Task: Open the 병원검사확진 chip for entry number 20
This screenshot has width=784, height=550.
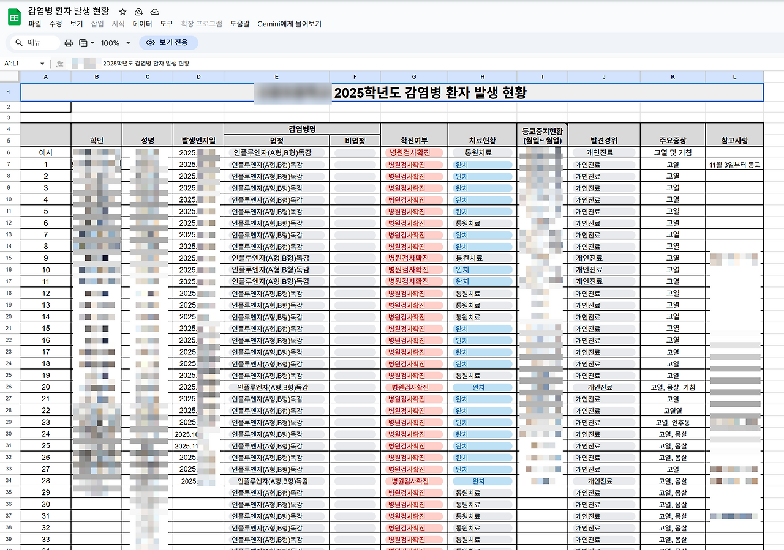Action: point(414,387)
